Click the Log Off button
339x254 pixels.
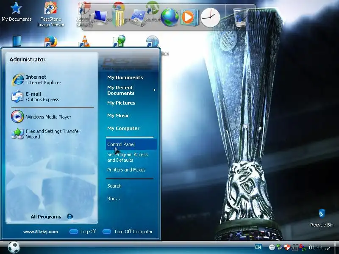83,232
